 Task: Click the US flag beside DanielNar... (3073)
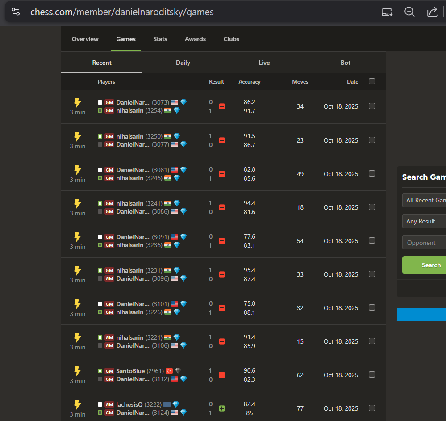175,102
